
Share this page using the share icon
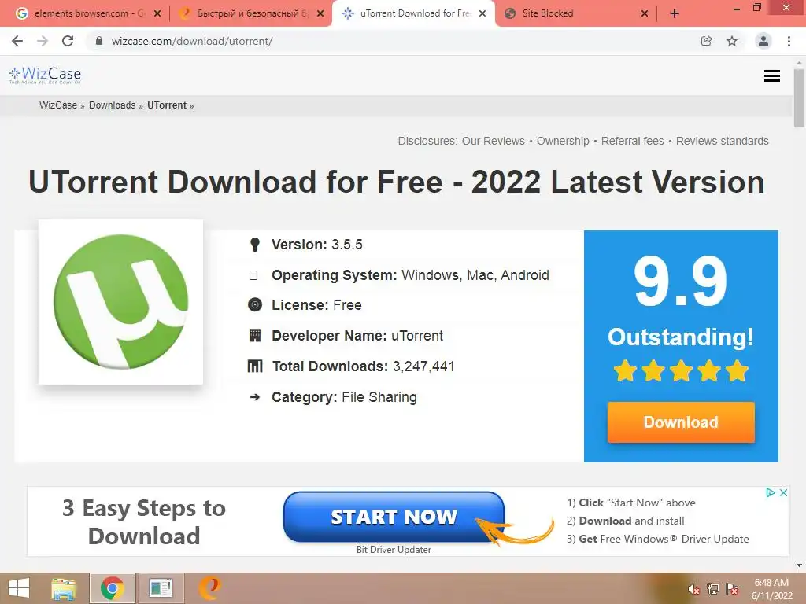click(x=706, y=41)
